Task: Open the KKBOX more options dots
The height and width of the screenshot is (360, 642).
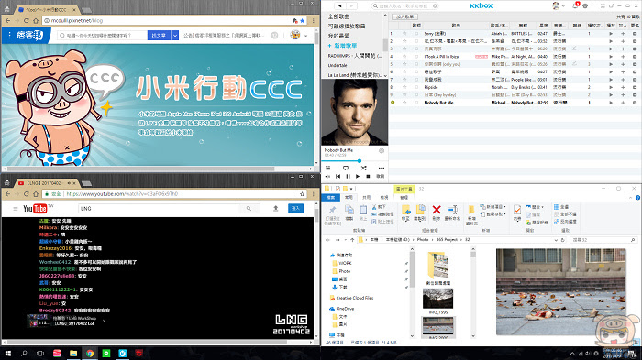Action: [382, 168]
